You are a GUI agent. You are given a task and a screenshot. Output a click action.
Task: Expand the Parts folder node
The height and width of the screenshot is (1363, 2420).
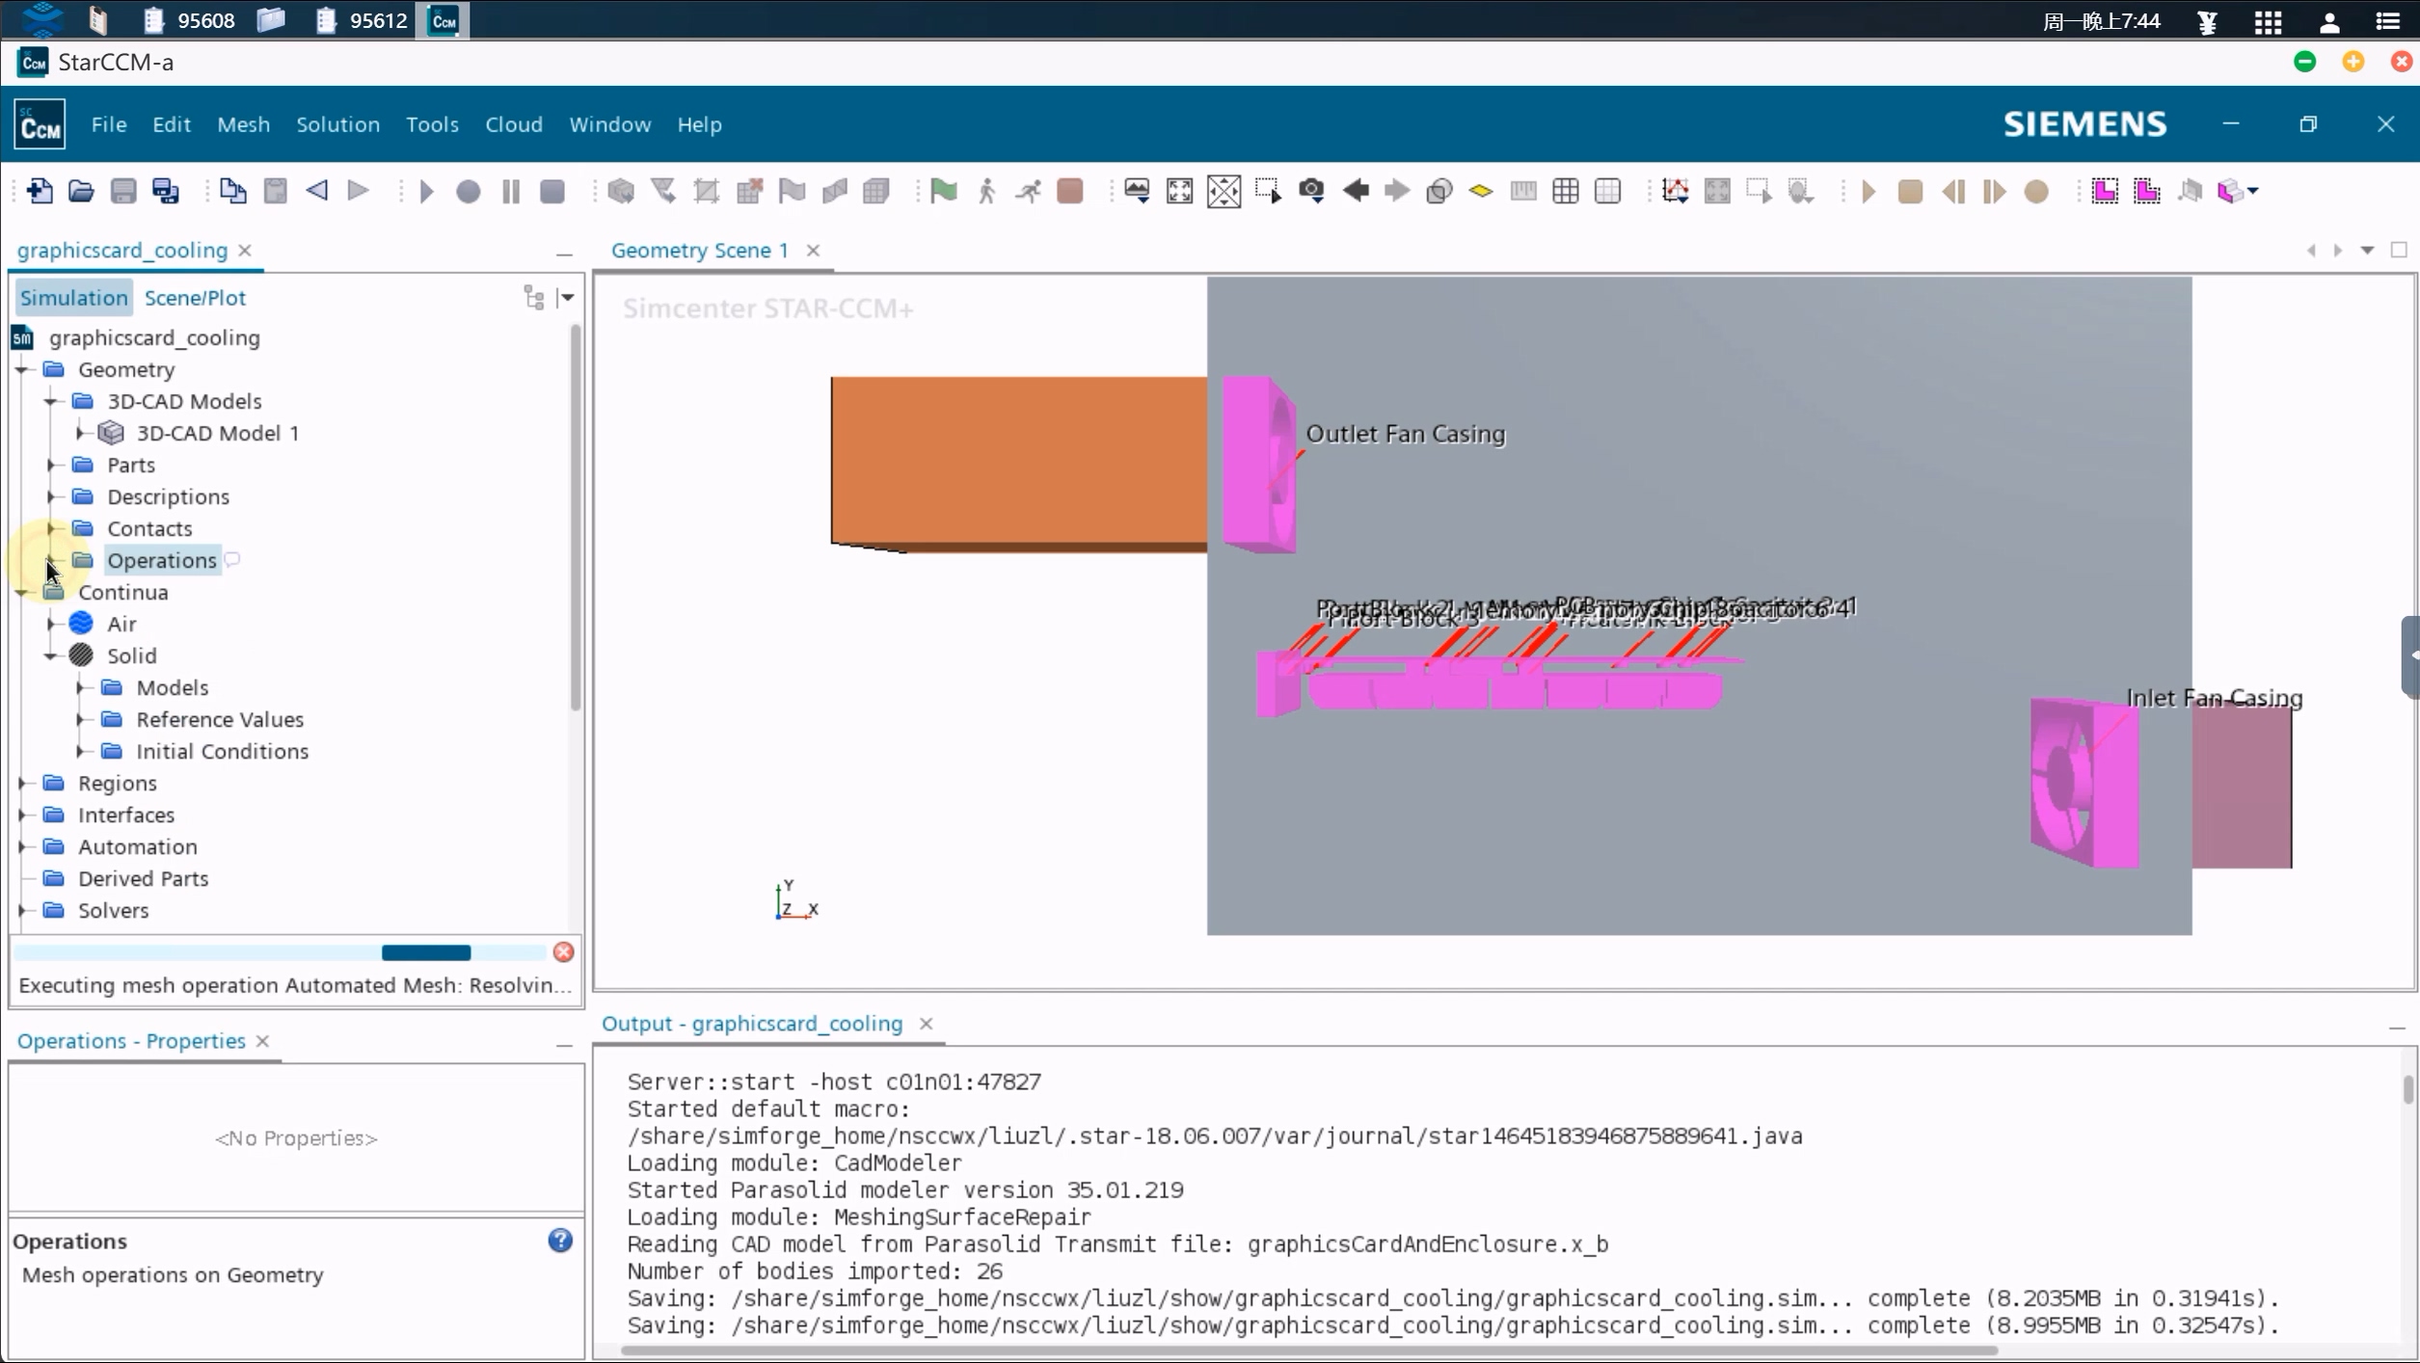pos(51,465)
